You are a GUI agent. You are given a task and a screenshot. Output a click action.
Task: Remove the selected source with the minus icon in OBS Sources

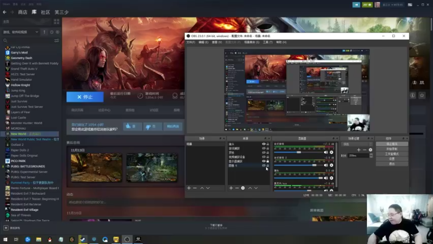pos(237,188)
